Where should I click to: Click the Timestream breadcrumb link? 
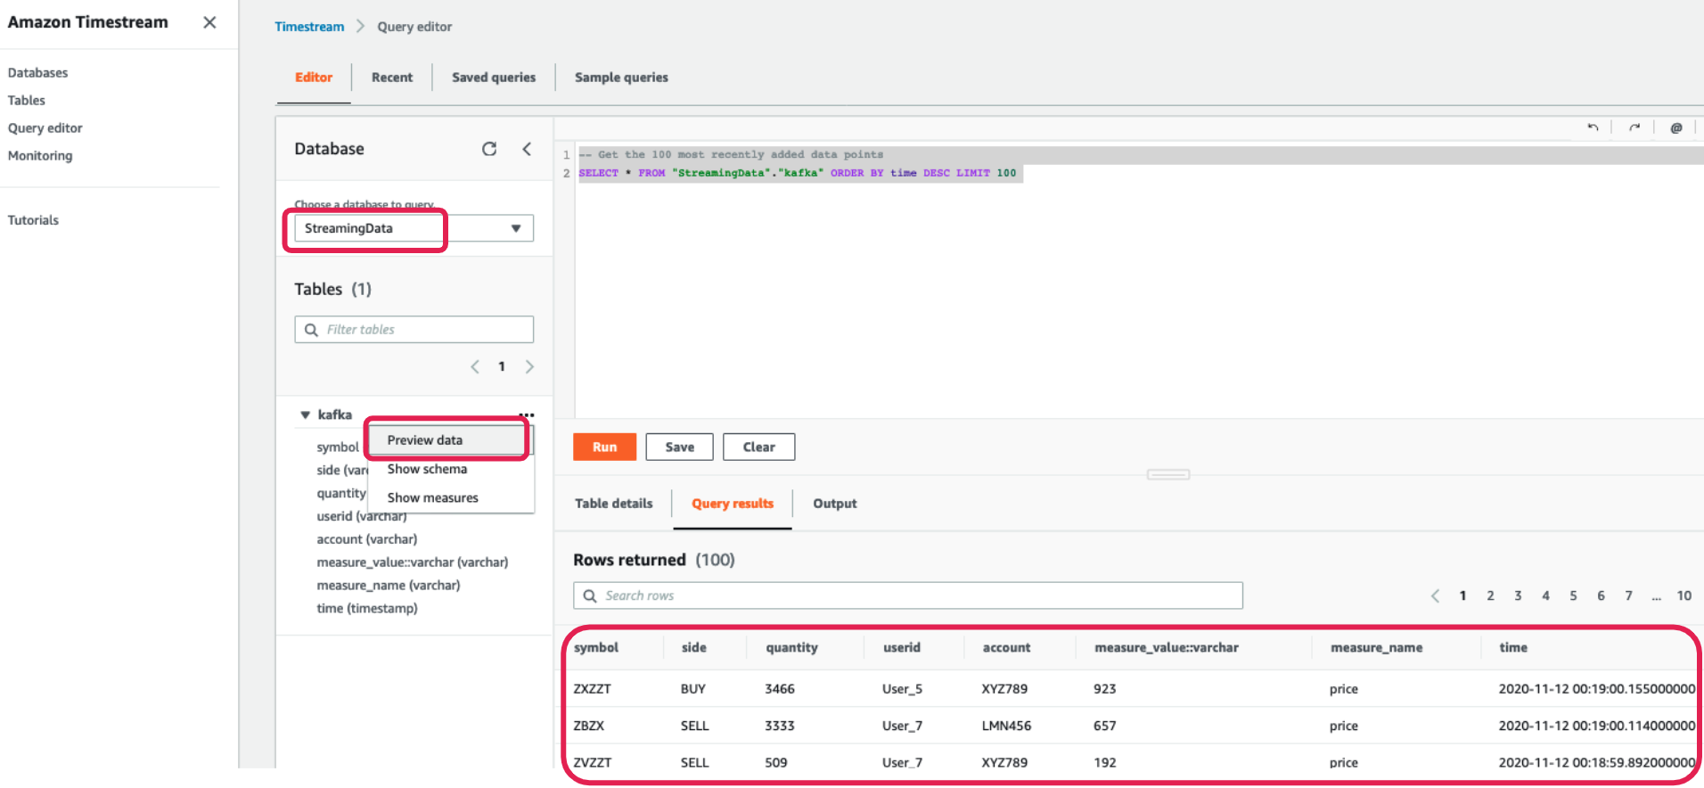pyautogui.click(x=309, y=27)
